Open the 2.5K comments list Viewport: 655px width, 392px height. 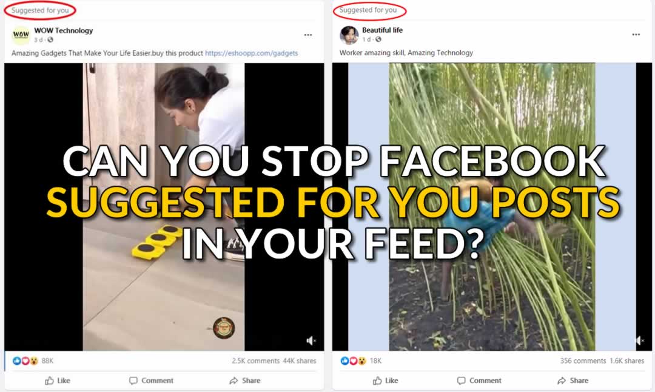tap(256, 360)
